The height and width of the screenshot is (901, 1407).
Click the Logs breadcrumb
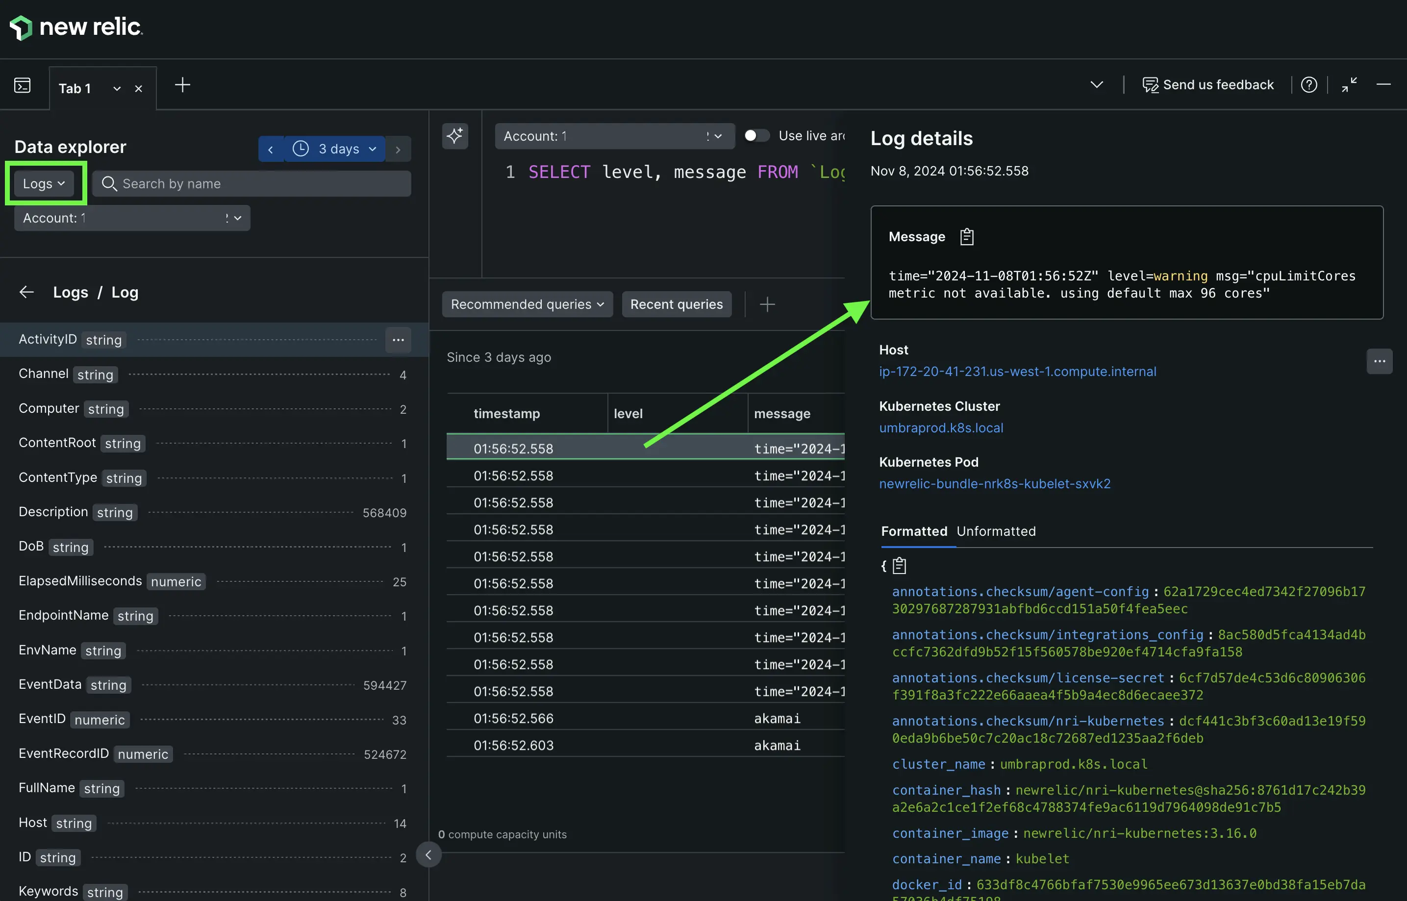[x=71, y=292]
